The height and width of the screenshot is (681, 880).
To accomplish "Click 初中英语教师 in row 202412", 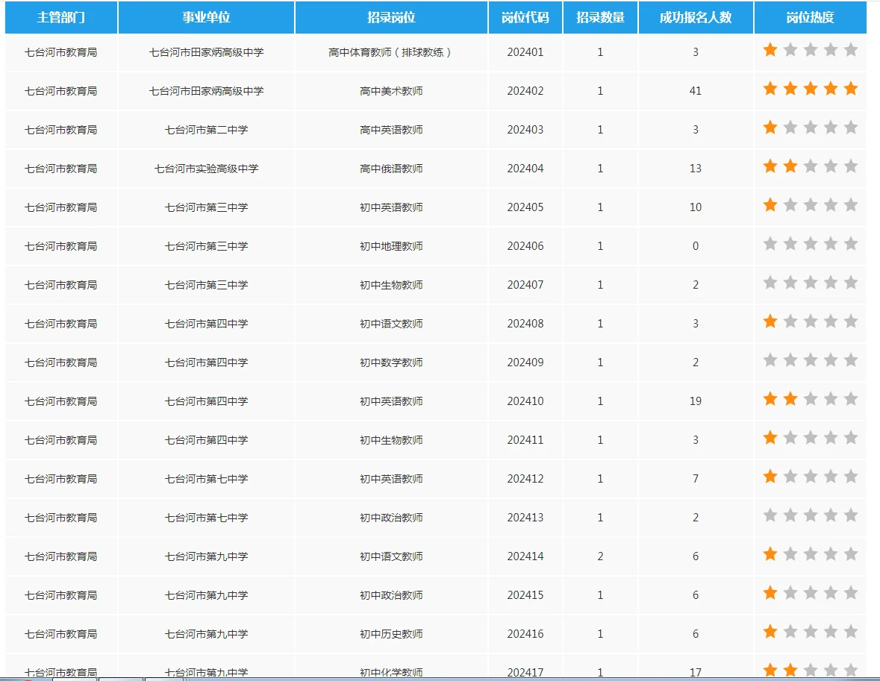I will pos(391,479).
